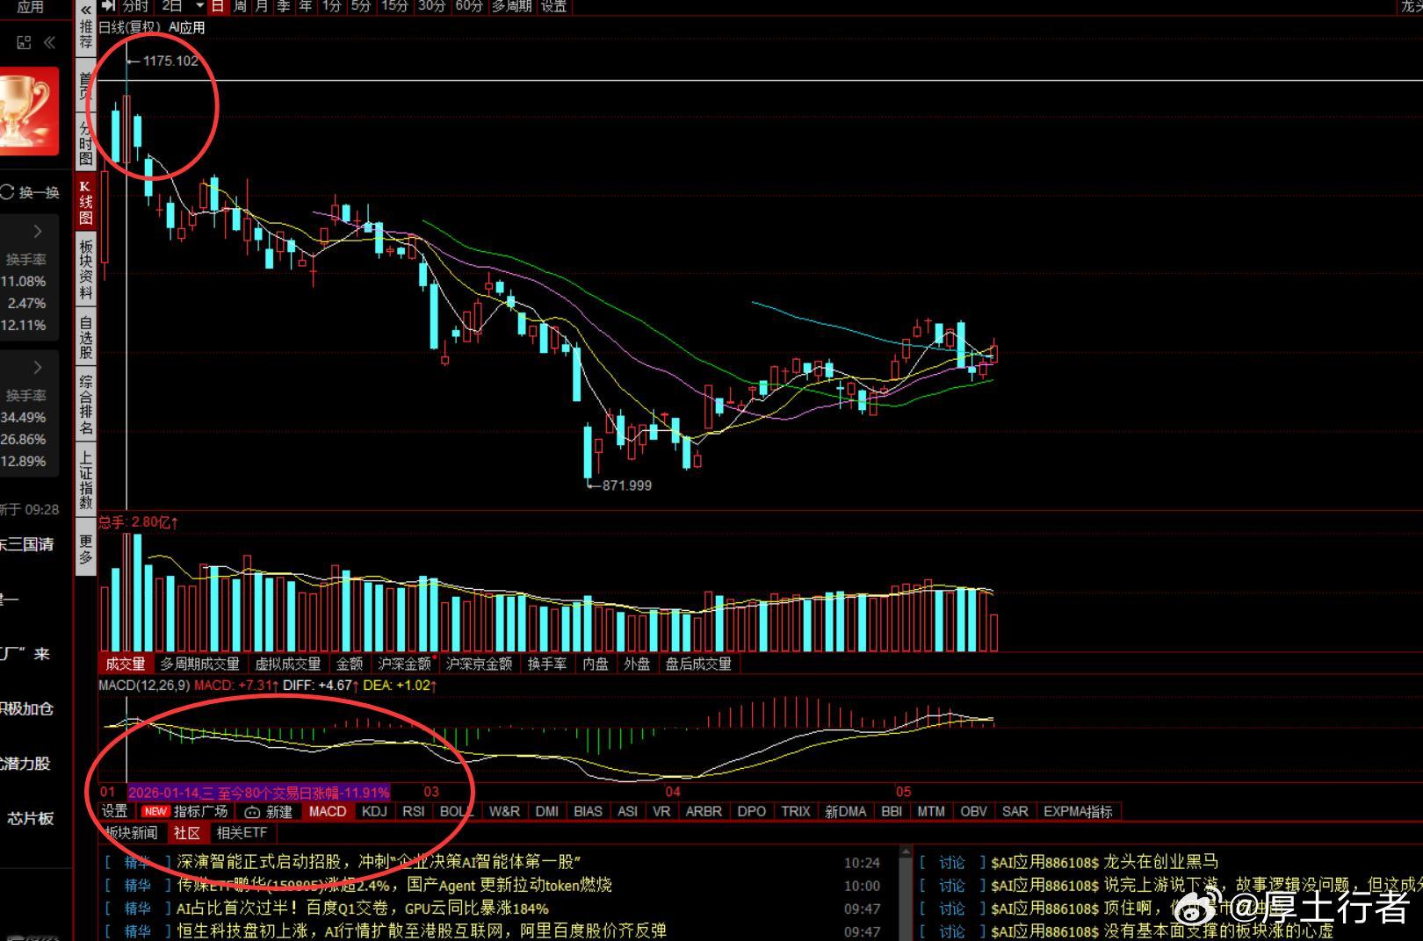Open the 指标广场 with NEW badge

pyautogui.click(x=185, y=811)
